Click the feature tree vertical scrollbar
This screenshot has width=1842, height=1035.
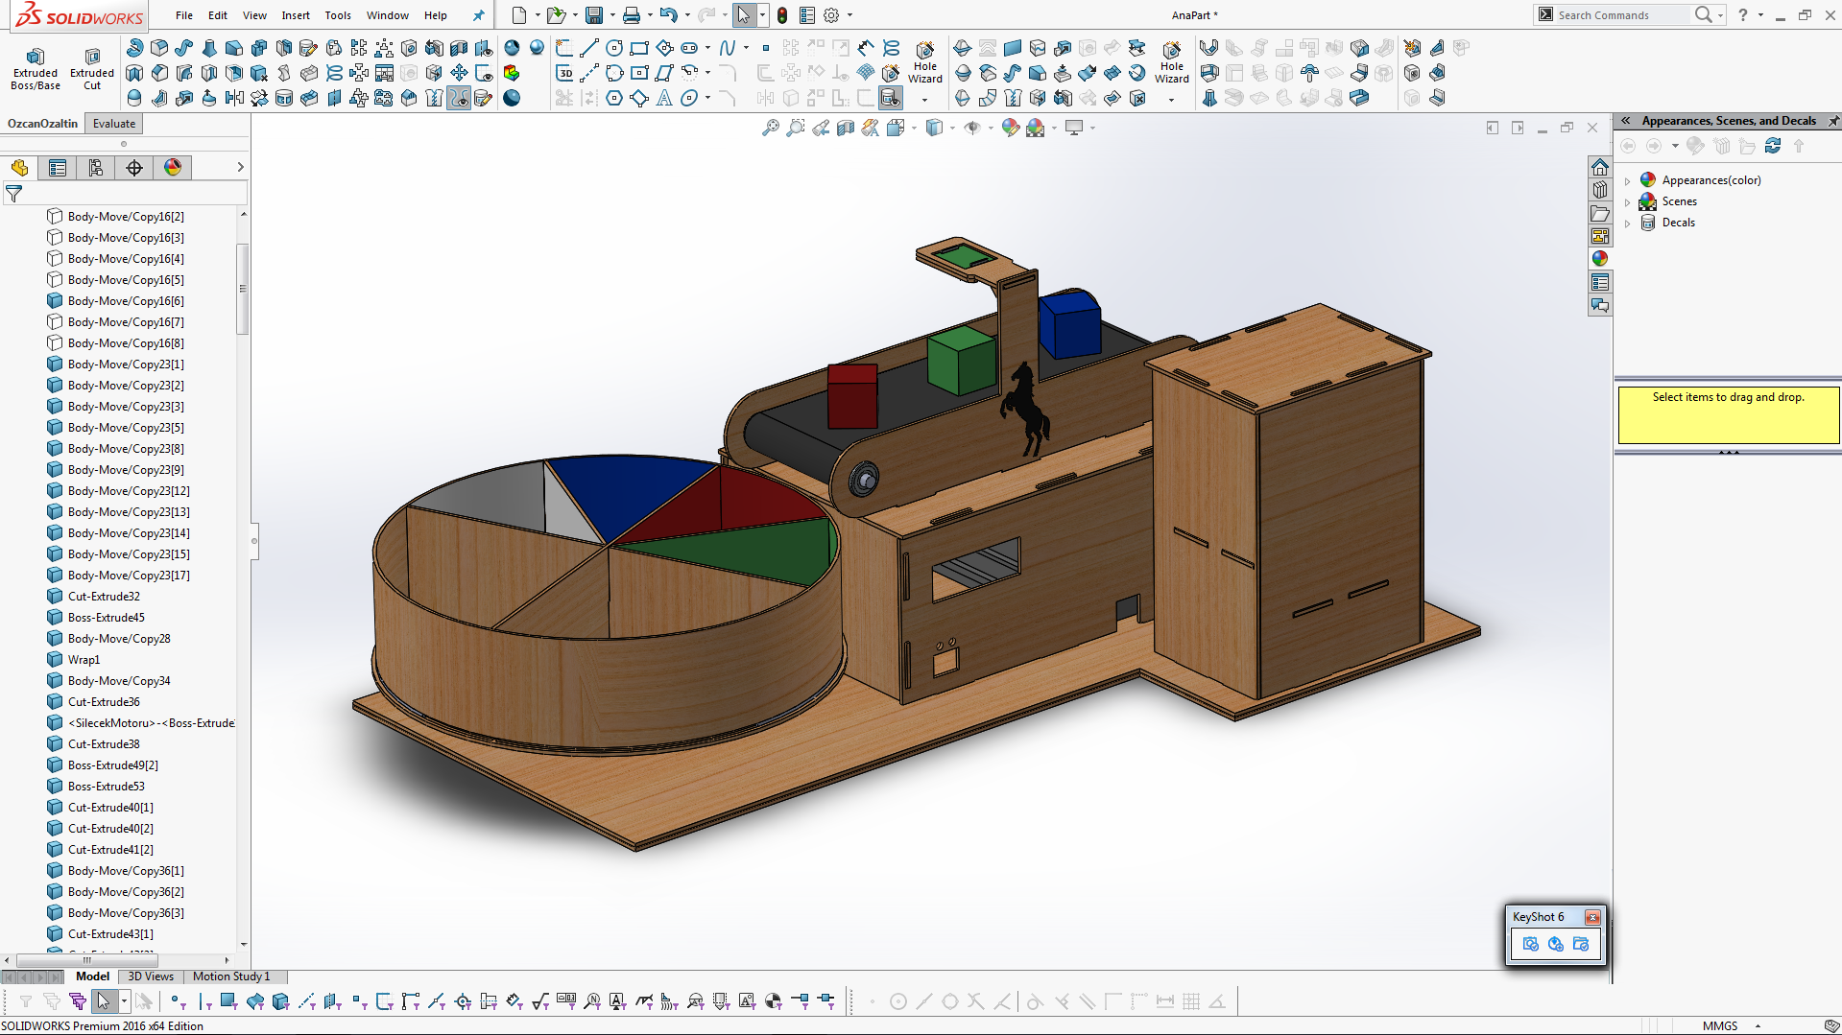pos(243,289)
